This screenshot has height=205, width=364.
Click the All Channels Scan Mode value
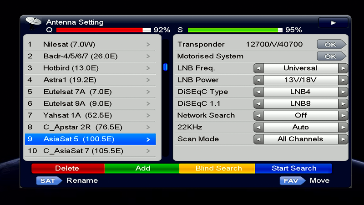pyautogui.click(x=301, y=139)
